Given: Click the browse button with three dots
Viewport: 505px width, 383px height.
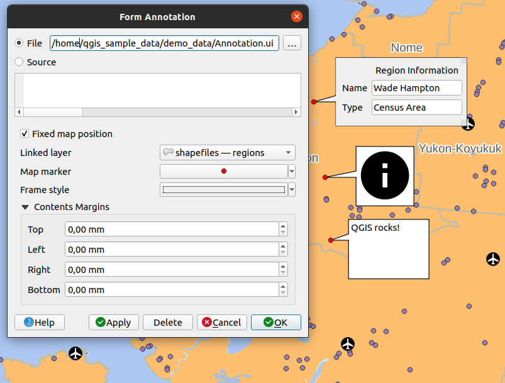Looking at the screenshot, I should point(292,43).
